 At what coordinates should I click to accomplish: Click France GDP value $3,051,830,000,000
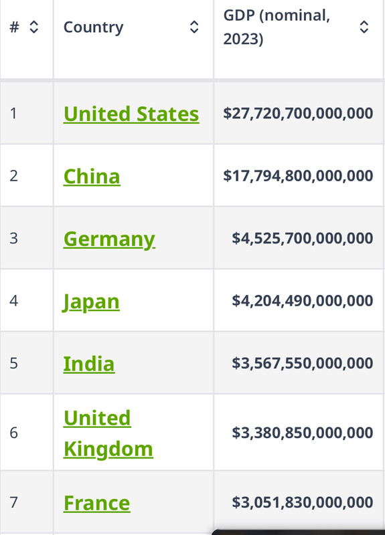[x=303, y=502]
